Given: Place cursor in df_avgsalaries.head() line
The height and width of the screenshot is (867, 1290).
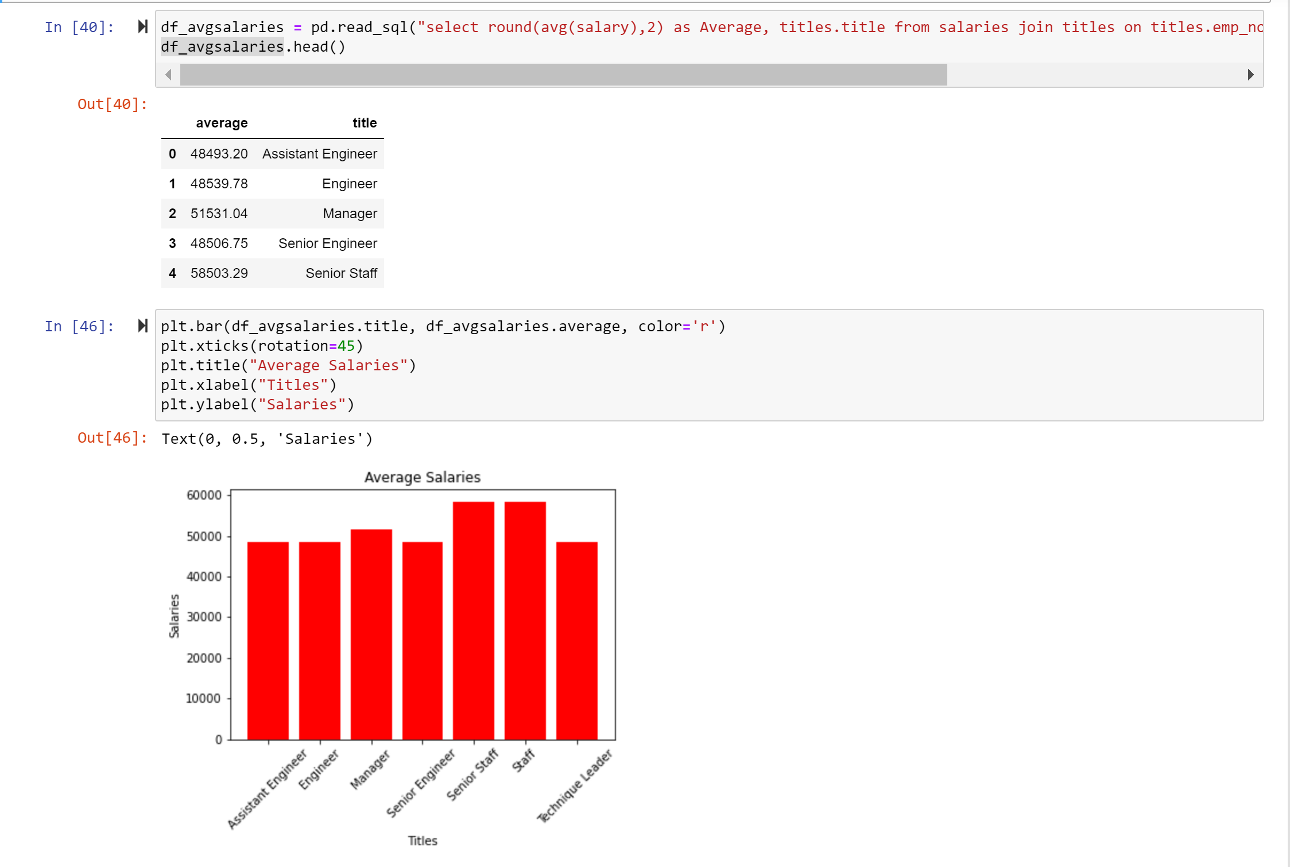Looking at the screenshot, I should click(x=253, y=47).
